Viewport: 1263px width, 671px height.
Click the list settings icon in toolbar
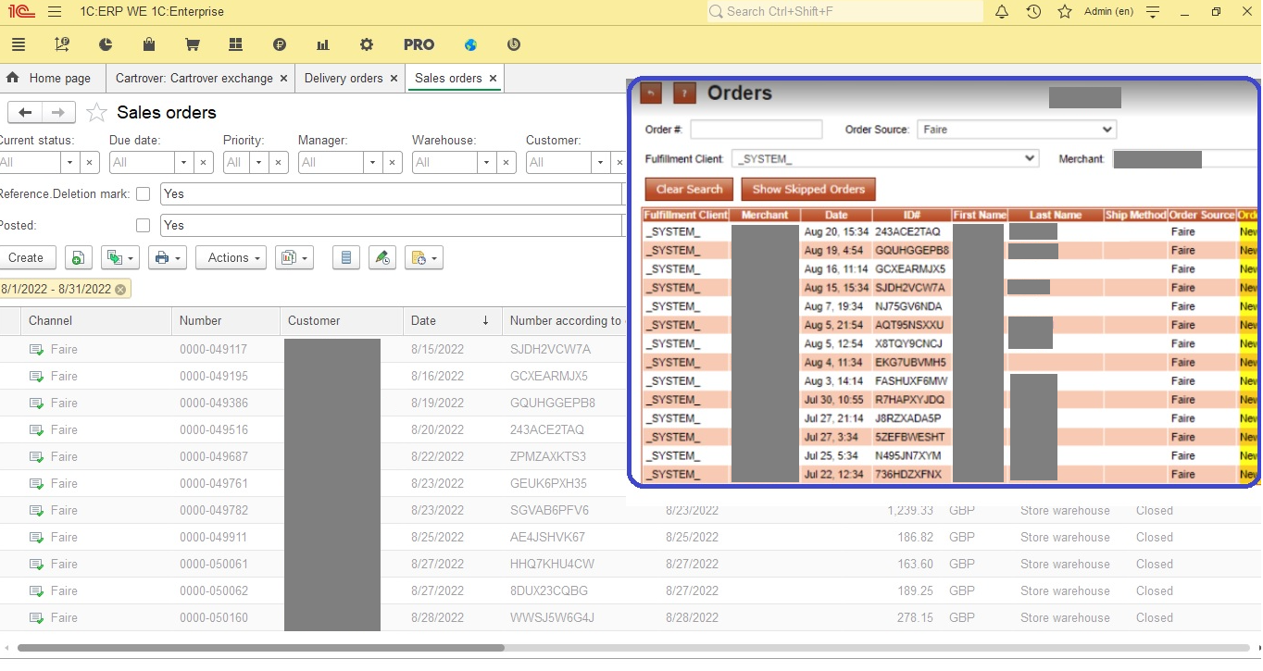coord(345,258)
